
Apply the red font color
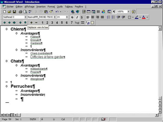[x=144, y=17]
